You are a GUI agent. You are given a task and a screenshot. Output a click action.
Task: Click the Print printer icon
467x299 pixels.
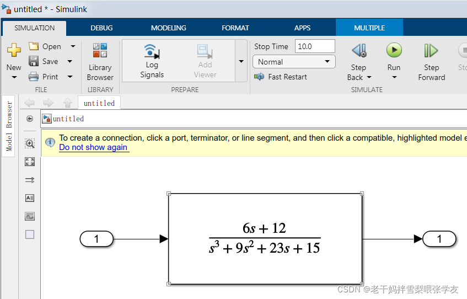[x=34, y=77]
